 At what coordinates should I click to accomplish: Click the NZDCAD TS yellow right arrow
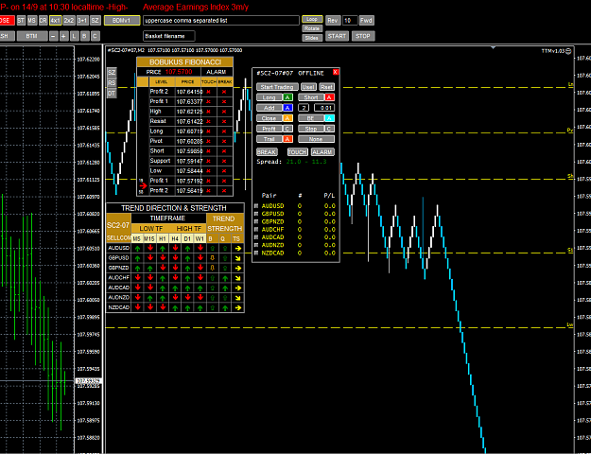click(237, 307)
